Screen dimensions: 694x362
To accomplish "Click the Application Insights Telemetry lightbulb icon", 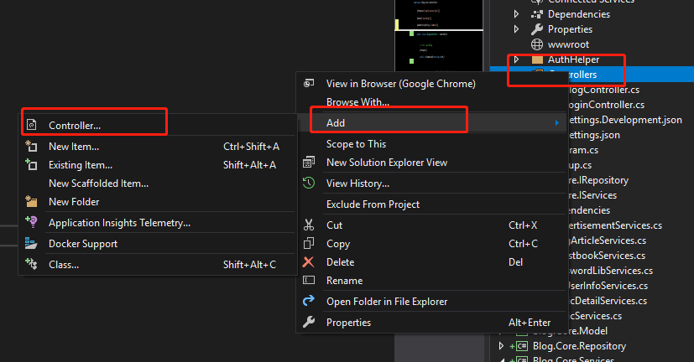I will [x=32, y=223].
